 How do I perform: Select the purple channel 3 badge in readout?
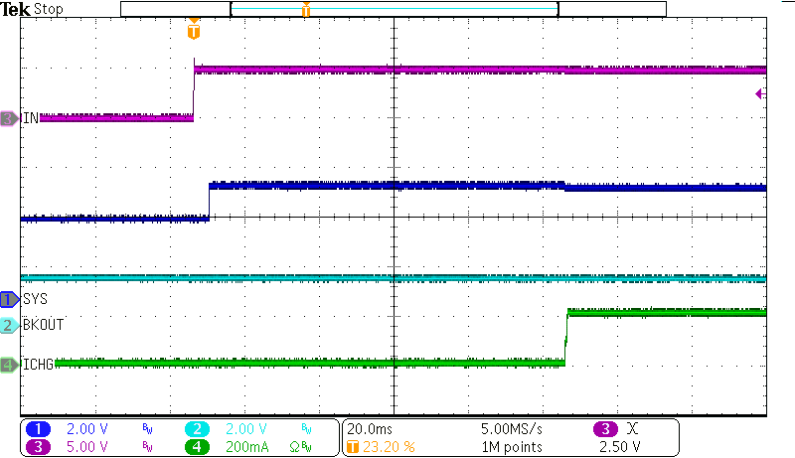pyautogui.click(x=38, y=446)
